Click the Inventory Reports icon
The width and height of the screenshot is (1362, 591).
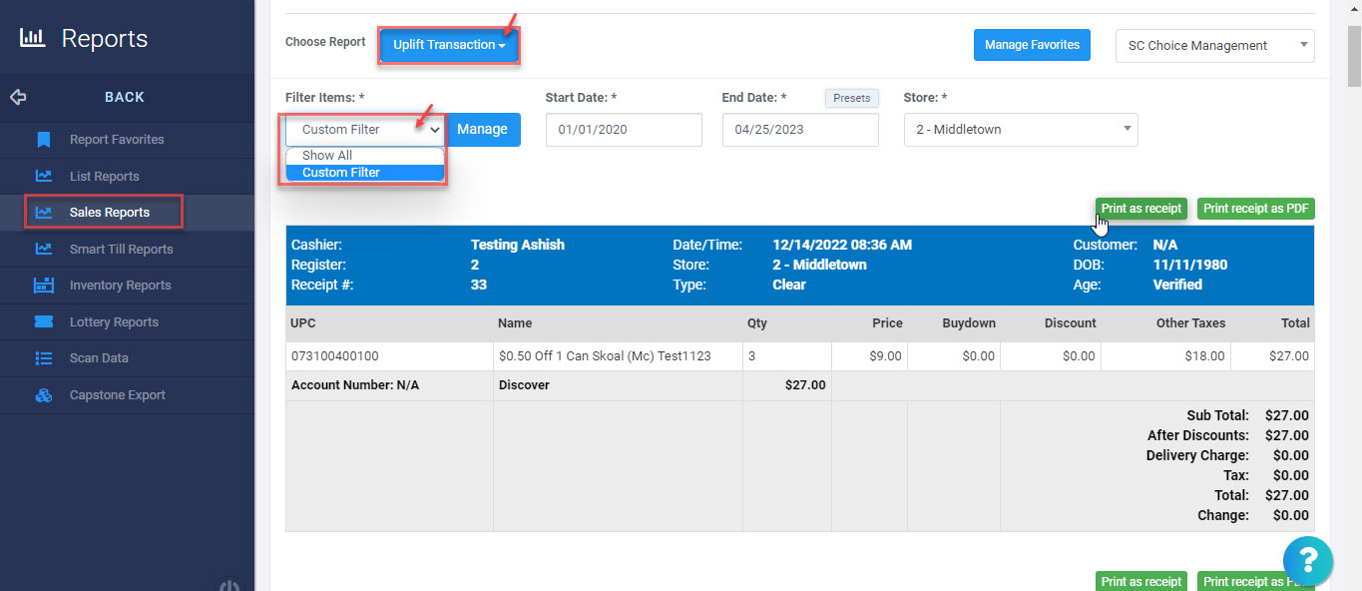(x=44, y=285)
